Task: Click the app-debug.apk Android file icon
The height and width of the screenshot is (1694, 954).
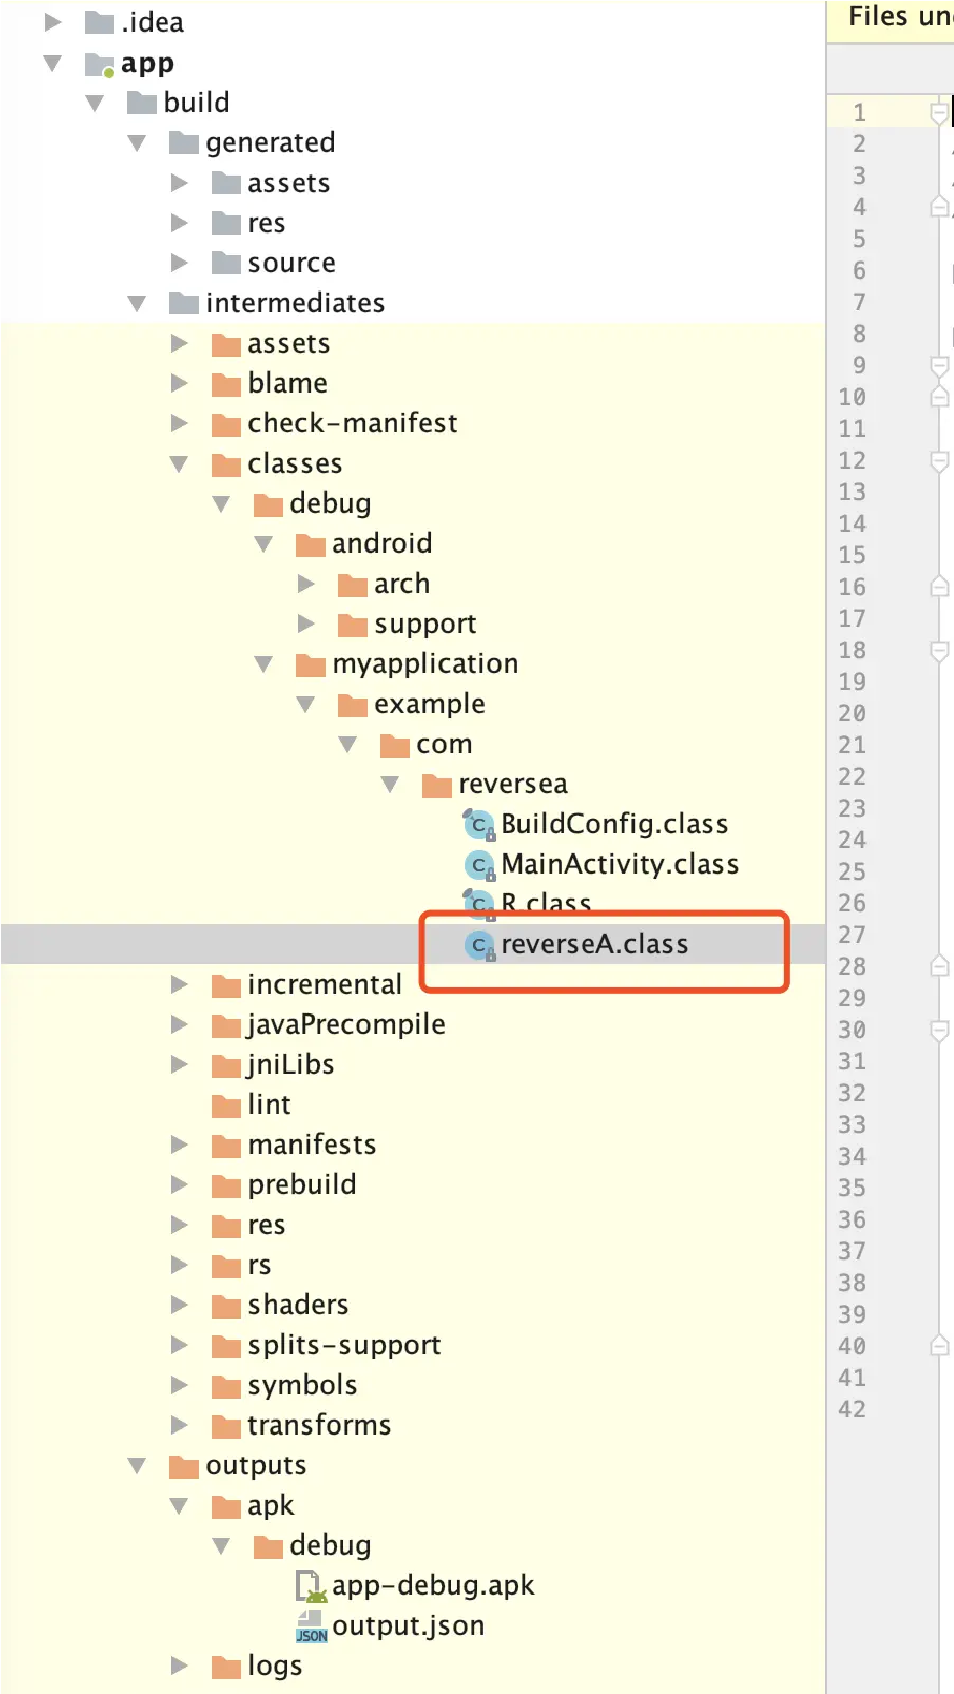Action: tap(311, 1585)
